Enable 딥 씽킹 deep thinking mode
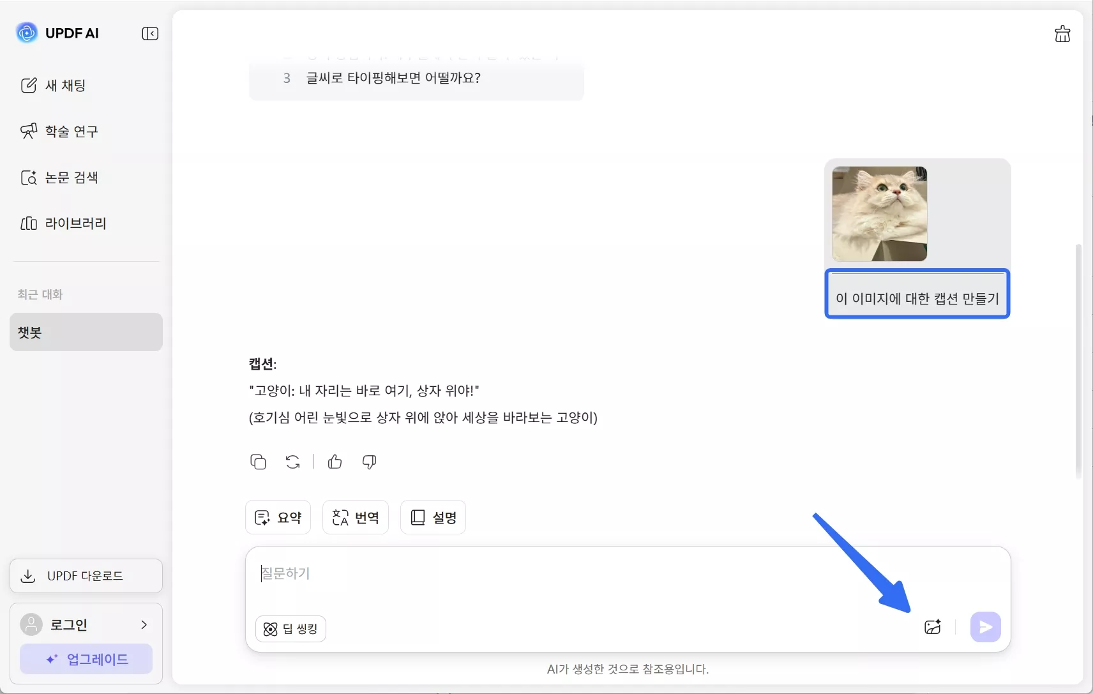Viewport: 1093px width, 694px height. pos(290,628)
